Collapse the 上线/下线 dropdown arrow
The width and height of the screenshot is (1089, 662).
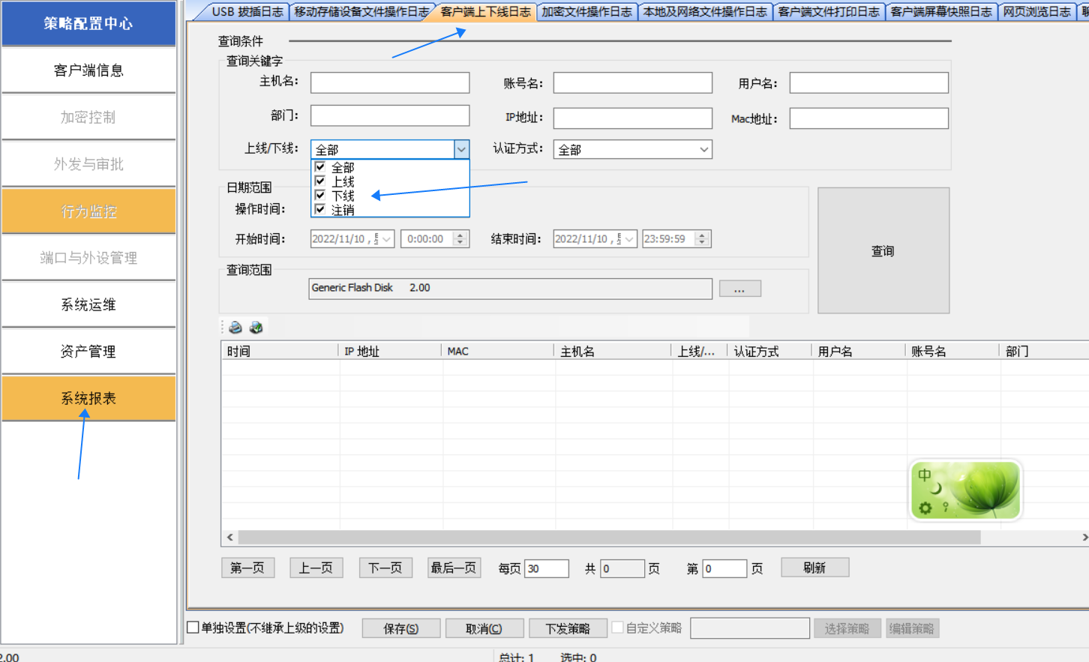[461, 149]
